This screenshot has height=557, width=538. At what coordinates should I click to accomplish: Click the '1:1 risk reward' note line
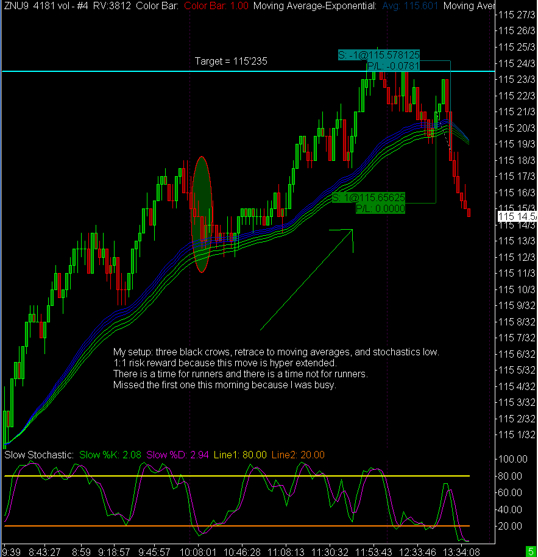[225, 363]
